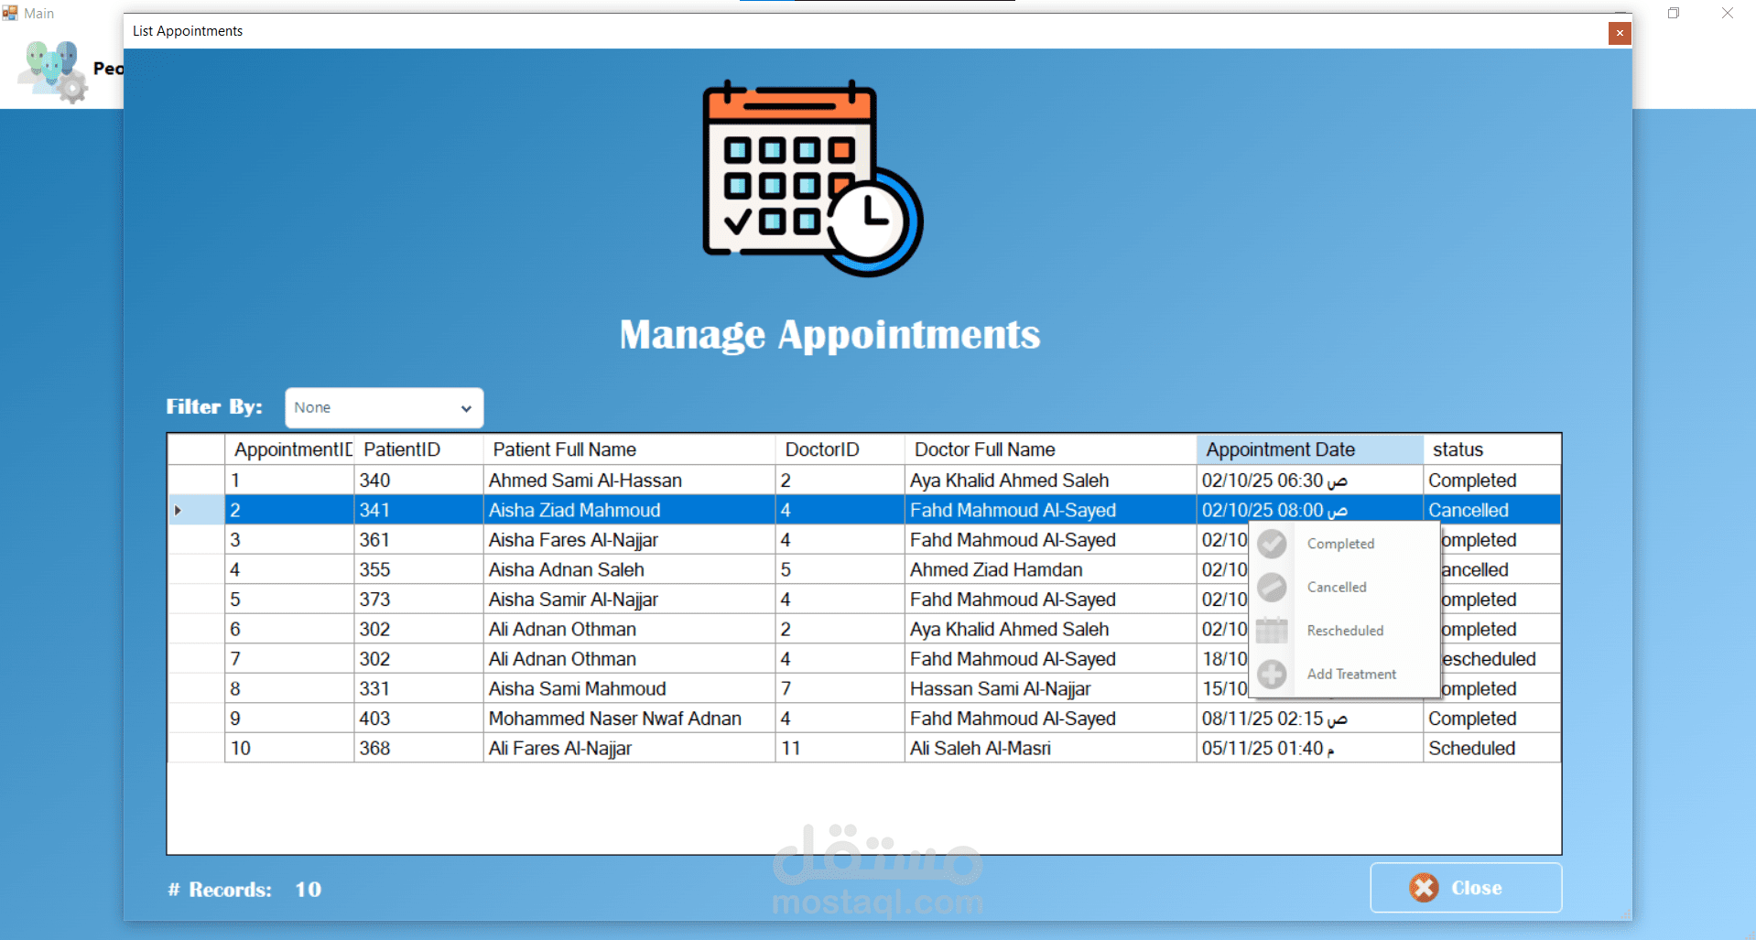Sort by Appointment Date column header
Image resolution: width=1756 pixels, height=940 pixels.
click(1309, 449)
